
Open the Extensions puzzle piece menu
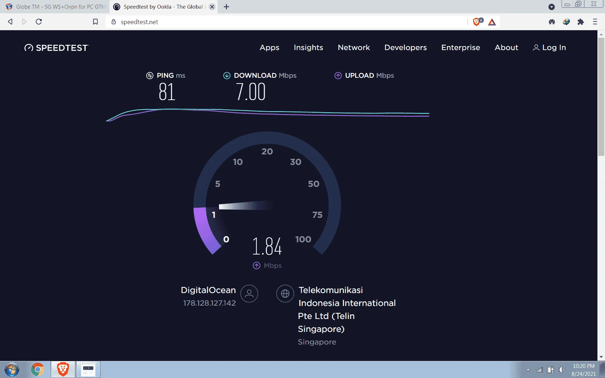[581, 22]
